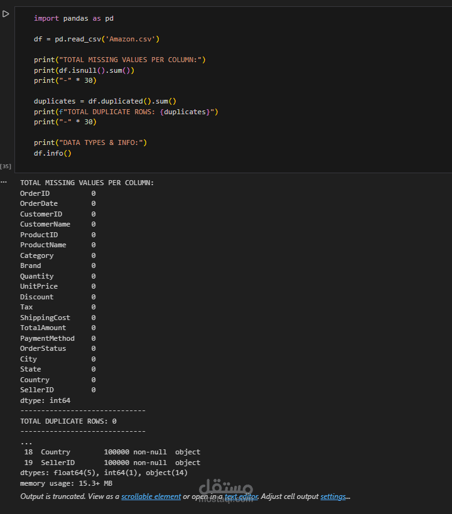Click the 'TOTAL DUPLICATE ROWS: 0' output line

pyautogui.click(x=68, y=421)
